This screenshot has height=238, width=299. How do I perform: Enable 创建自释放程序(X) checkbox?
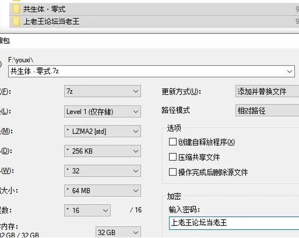pyautogui.click(x=173, y=142)
